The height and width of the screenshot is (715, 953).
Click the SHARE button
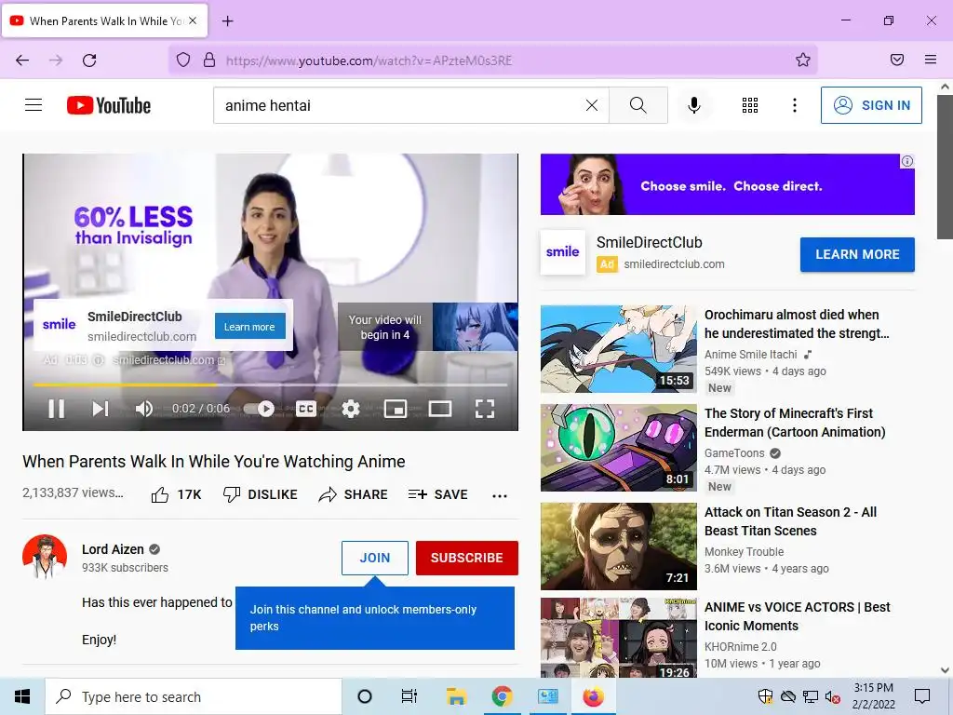tap(353, 494)
